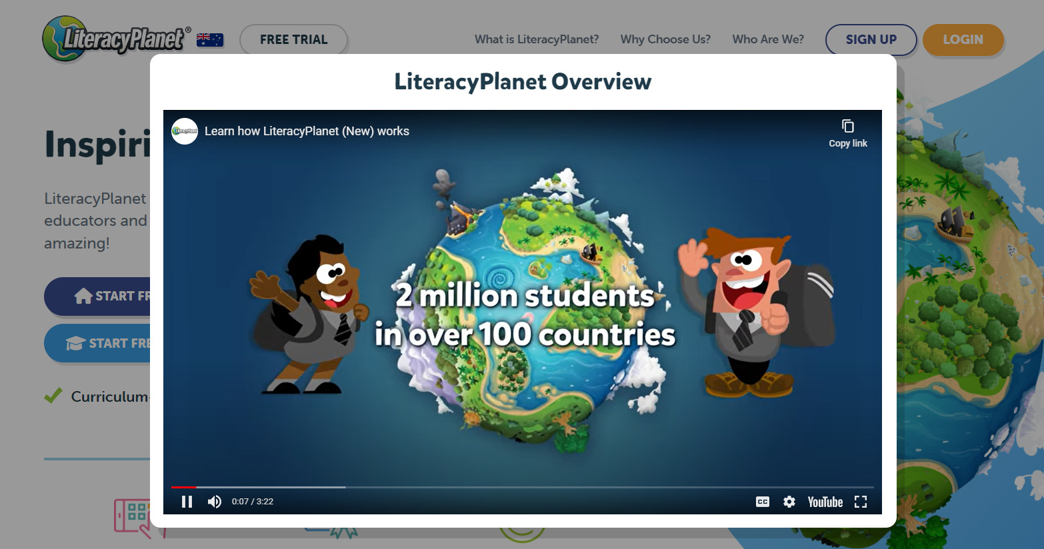Open video on YouTube logo
This screenshot has height=549, width=1044.
coord(825,502)
